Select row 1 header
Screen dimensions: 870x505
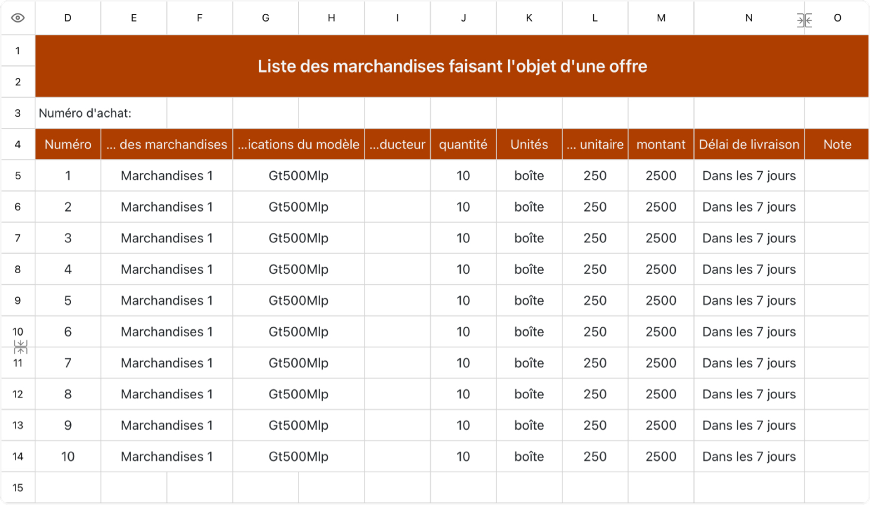pyautogui.click(x=18, y=51)
